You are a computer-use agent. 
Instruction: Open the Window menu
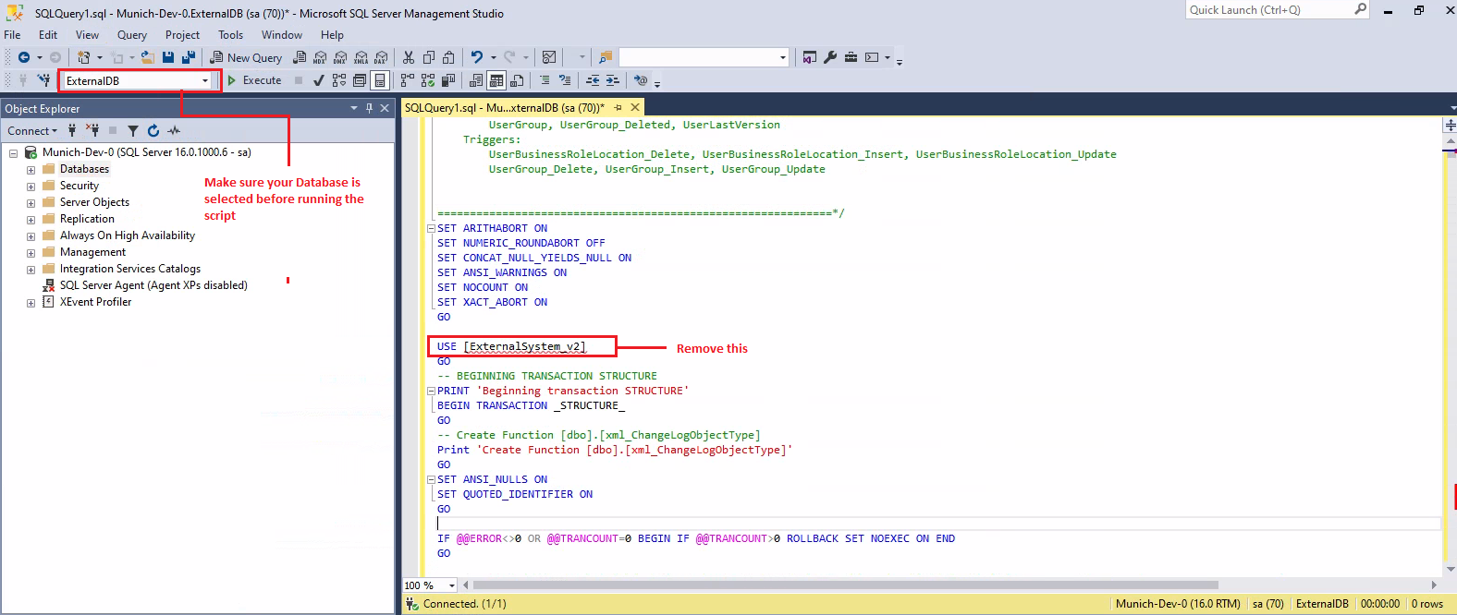[x=282, y=35]
